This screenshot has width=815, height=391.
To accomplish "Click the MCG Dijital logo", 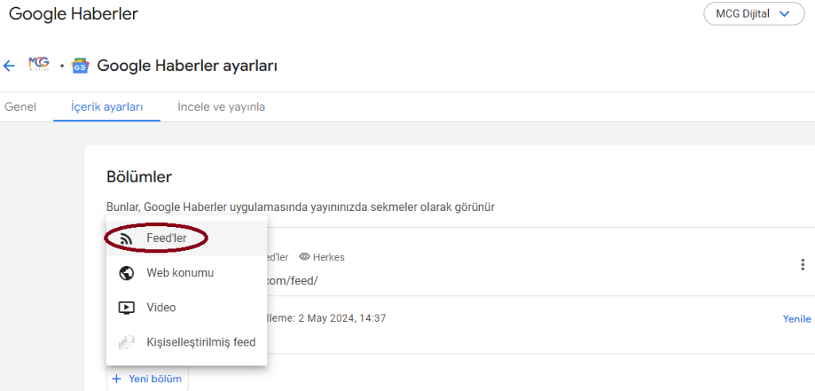I will [40, 64].
